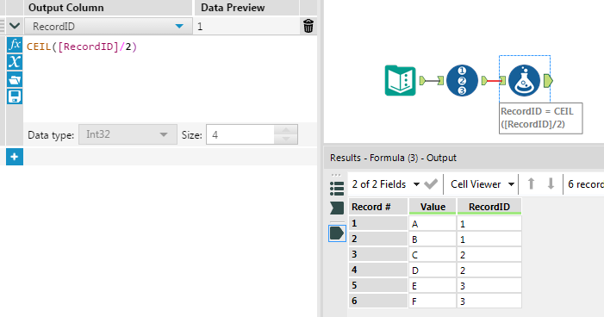The height and width of the screenshot is (317, 604).
Task: Select output anchor data view in Results
Action: point(337,233)
